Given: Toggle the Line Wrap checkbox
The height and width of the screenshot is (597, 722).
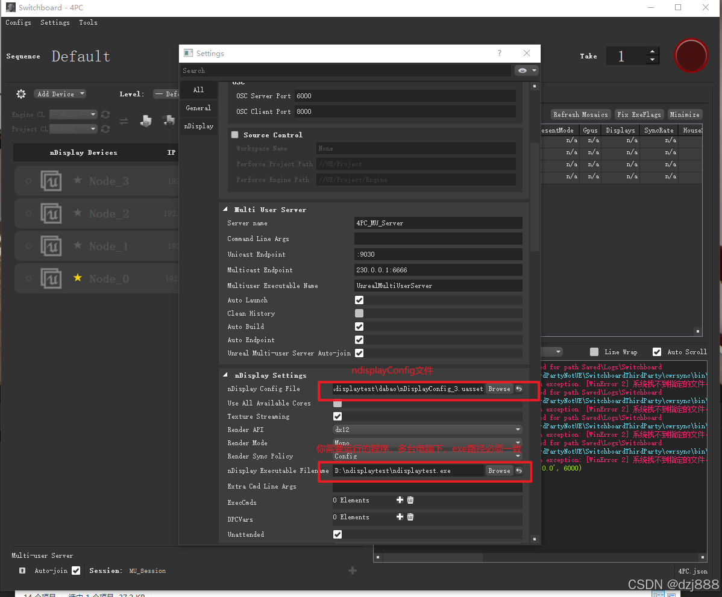Looking at the screenshot, I should coord(594,352).
